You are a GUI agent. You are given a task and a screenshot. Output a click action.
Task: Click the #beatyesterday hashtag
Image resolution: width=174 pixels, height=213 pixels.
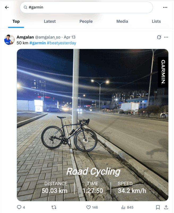tap(61, 43)
